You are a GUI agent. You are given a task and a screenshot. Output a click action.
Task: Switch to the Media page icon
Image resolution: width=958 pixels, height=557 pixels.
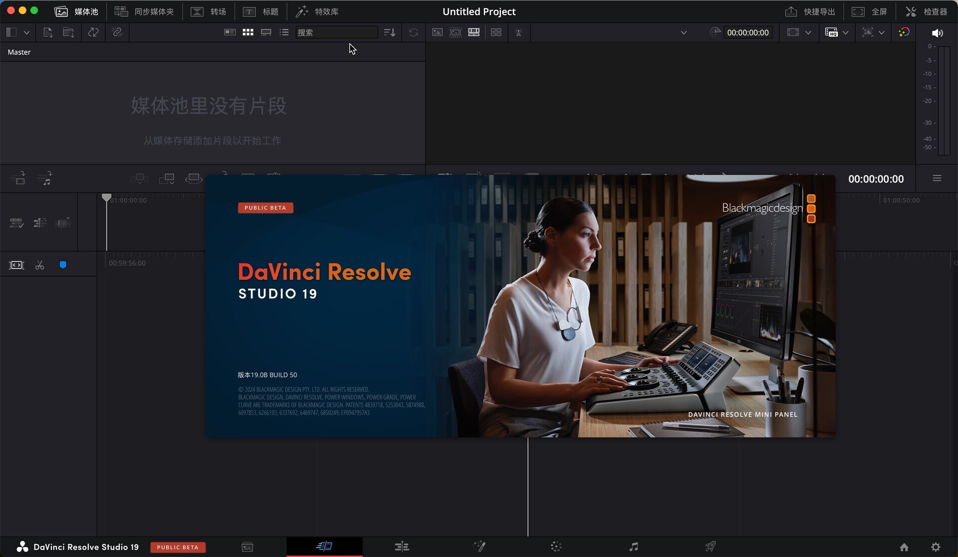tap(247, 547)
